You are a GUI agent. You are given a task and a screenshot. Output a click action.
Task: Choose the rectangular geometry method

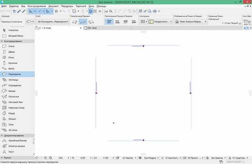pos(83,22)
